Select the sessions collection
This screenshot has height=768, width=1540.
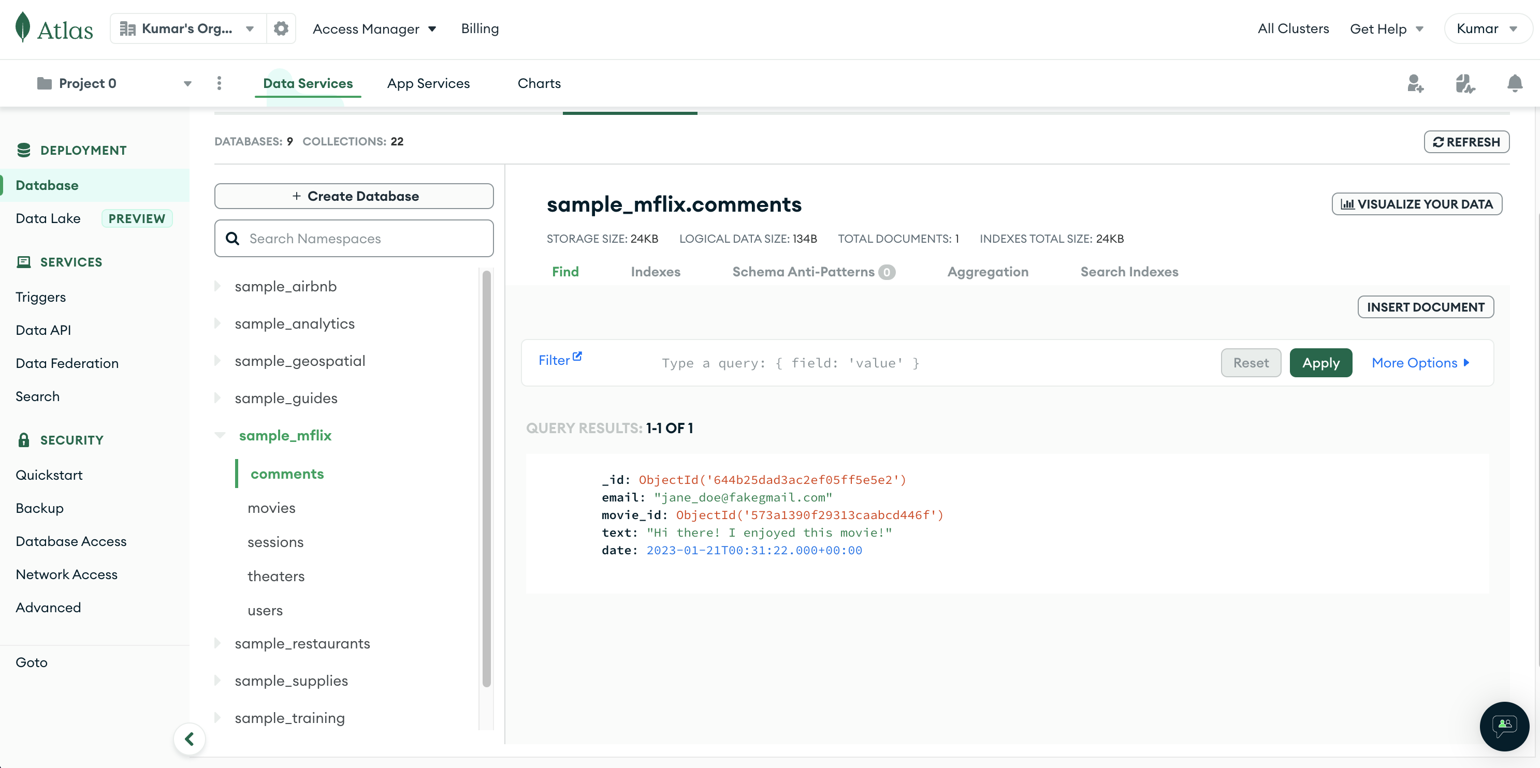click(275, 542)
